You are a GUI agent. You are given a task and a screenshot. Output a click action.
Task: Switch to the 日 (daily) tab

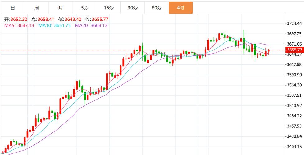tap(12, 8)
